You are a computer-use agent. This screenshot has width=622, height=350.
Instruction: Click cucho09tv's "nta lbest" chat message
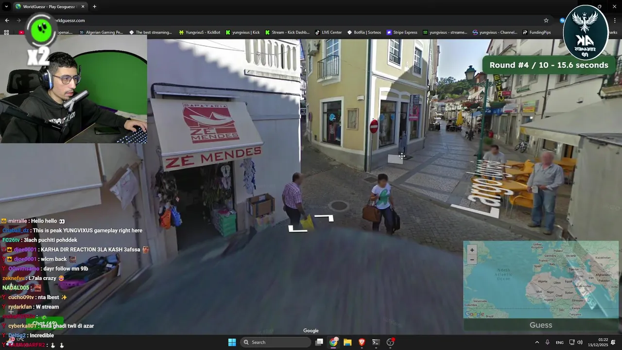[x=35, y=297]
